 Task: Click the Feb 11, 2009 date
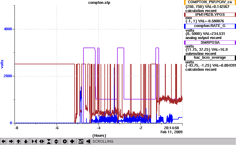click(171, 132)
